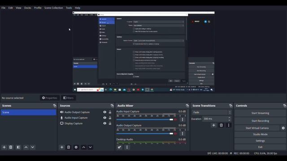Viewport: 287px width, 161px height.
Task: Remove selected source with trash icon
Action: coord(69,147)
